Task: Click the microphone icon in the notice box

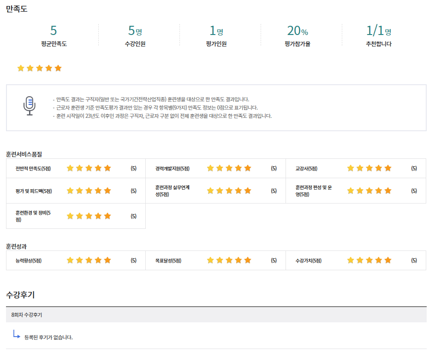Action: pos(30,105)
